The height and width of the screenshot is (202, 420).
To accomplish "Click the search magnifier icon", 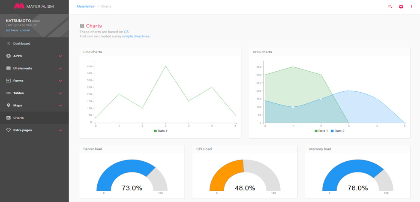I will [390, 7].
